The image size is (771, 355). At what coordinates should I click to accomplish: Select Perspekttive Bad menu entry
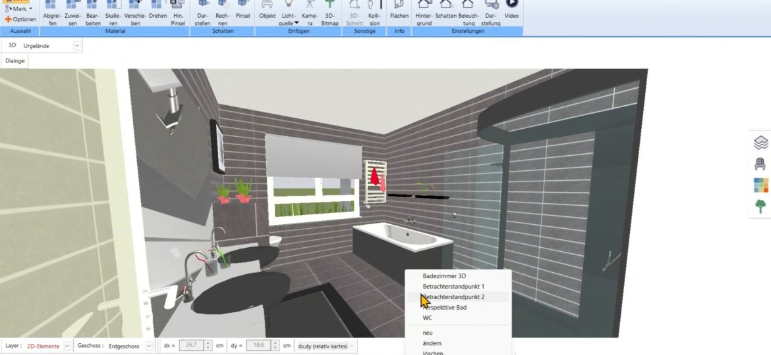445,308
